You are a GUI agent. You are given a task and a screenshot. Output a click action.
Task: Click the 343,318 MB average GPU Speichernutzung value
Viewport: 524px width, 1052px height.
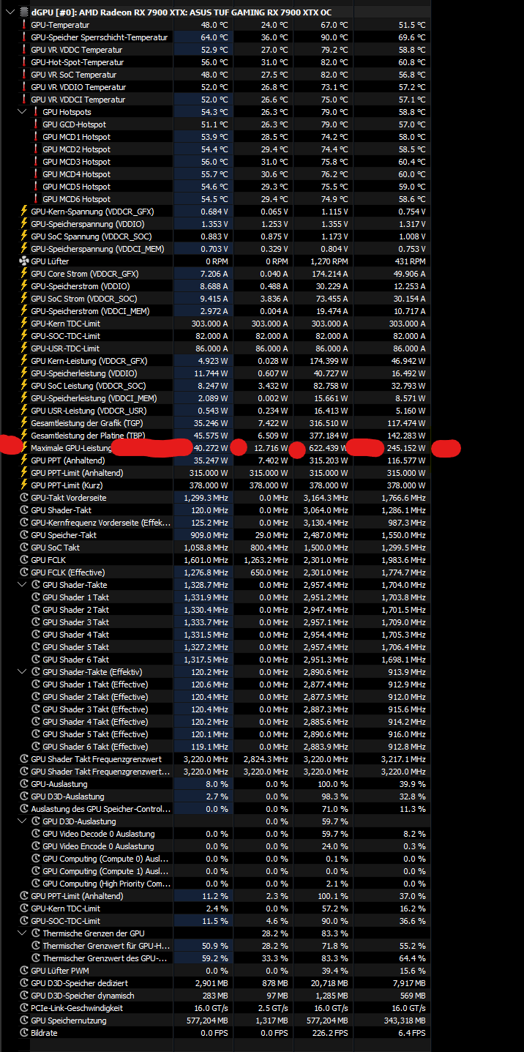[406, 1021]
